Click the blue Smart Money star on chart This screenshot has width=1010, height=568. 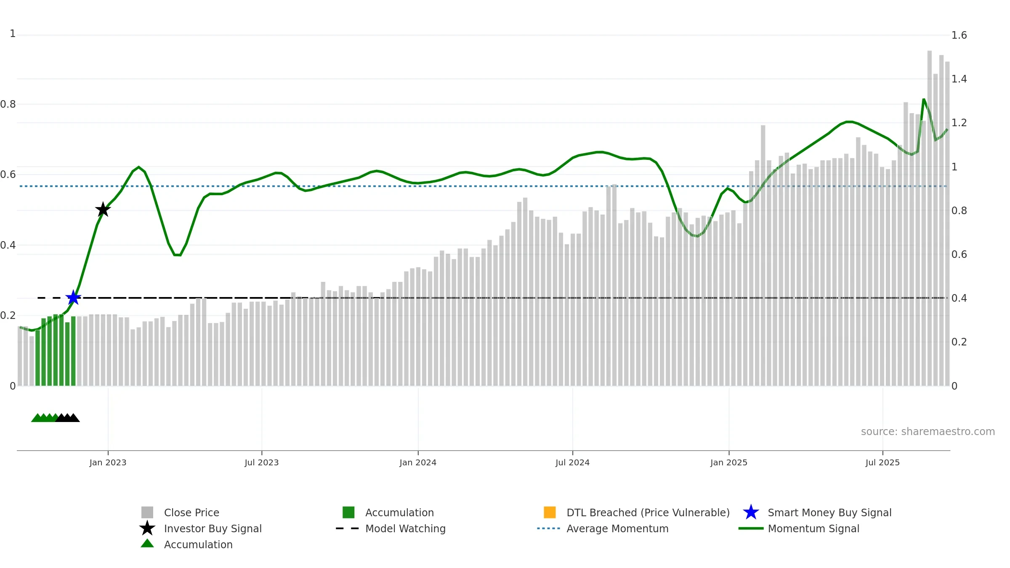tap(73, 297)
